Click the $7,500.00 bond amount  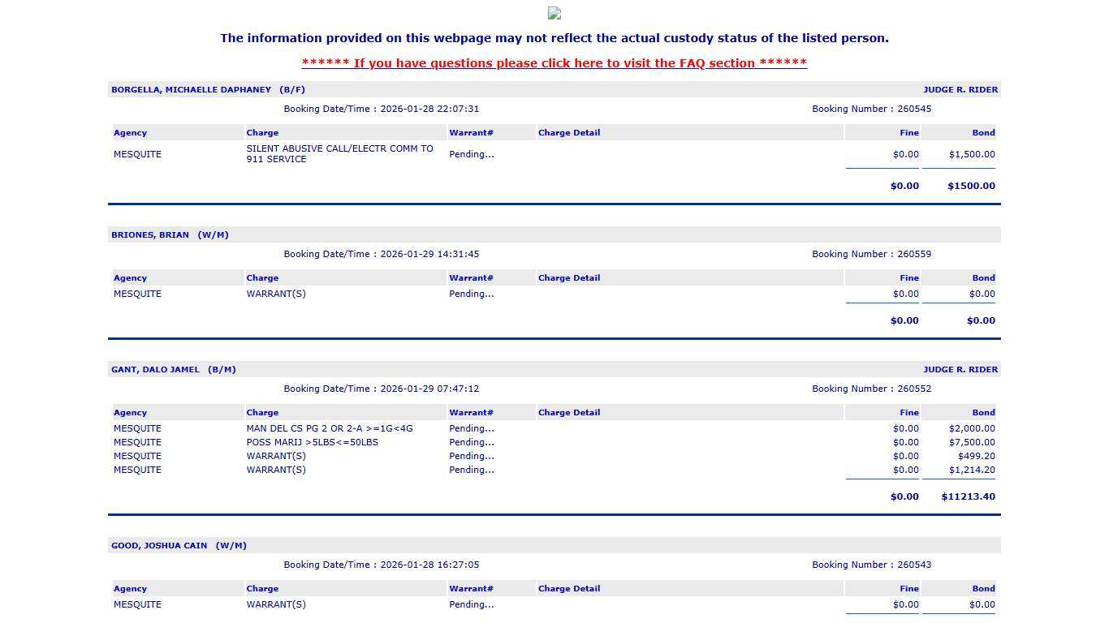pyautogui.click(x=971, y=442)
